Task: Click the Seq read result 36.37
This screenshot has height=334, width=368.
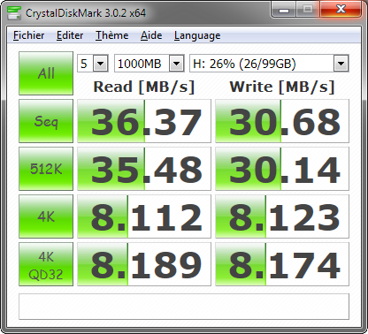Action: [144, 121]
